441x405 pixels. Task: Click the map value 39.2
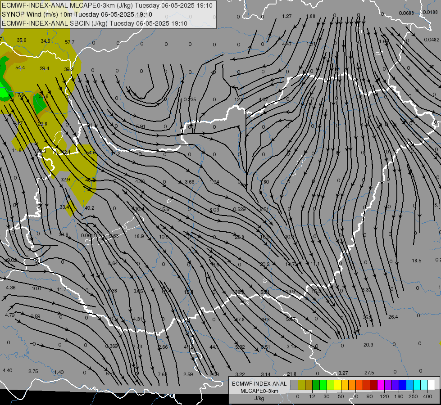tap(68, 69)
